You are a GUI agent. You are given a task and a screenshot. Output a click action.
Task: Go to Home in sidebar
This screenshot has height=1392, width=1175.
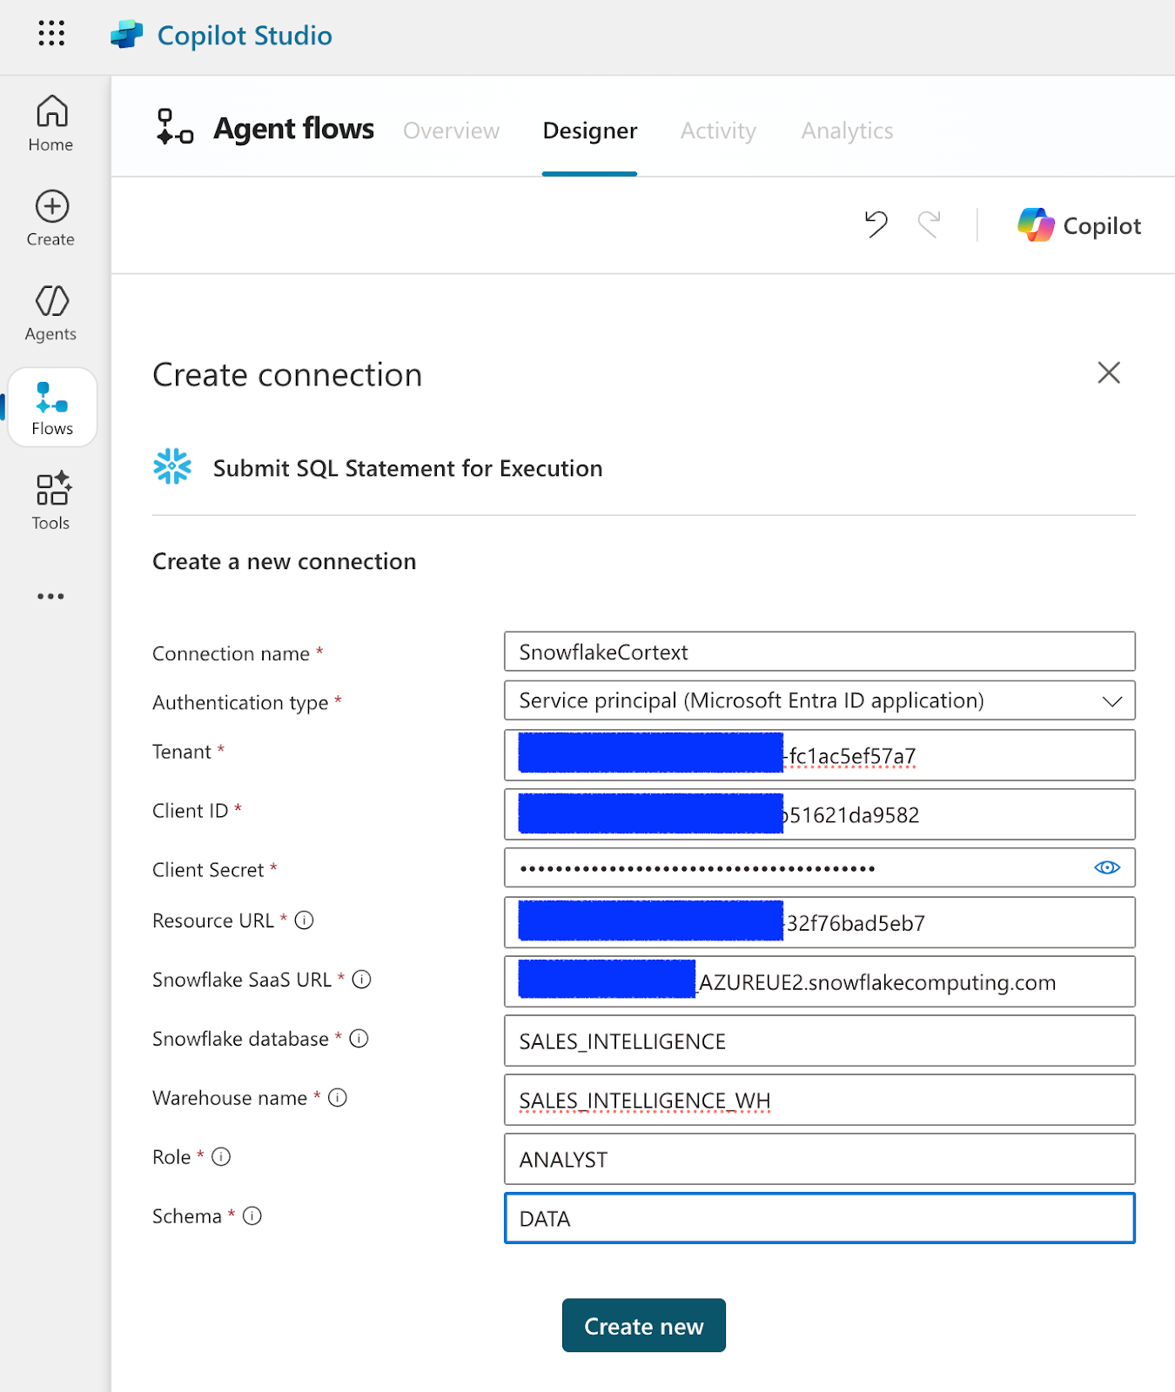pyautogui.click(x=51, y=123)
